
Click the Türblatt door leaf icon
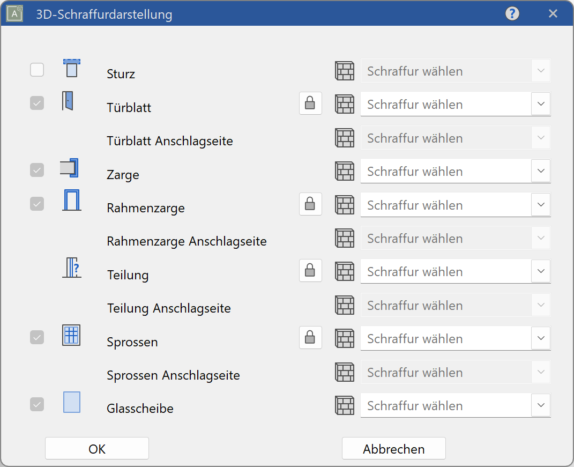tap(68, 101)
